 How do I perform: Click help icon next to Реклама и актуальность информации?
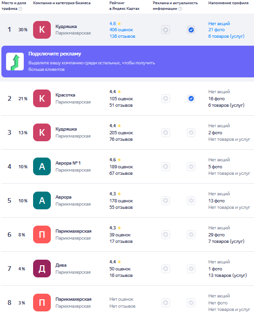click(180, 9)
